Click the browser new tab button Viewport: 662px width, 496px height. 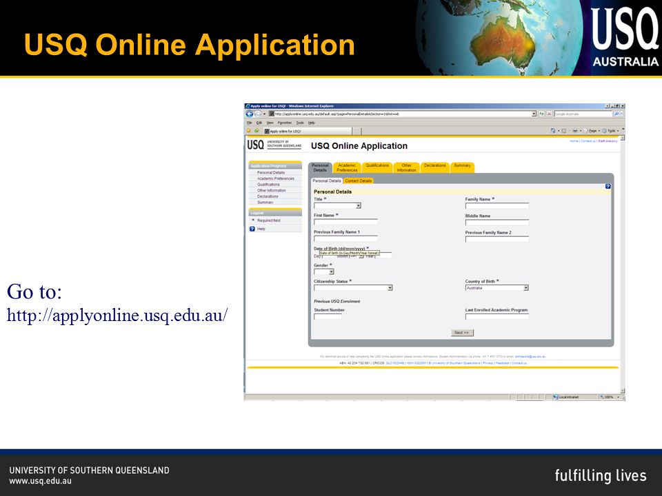[357, 131]
